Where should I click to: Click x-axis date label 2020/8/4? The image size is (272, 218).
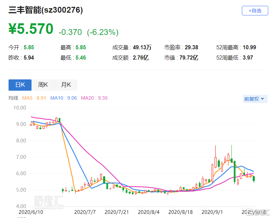pyautogui.click(x=149, y=212)
